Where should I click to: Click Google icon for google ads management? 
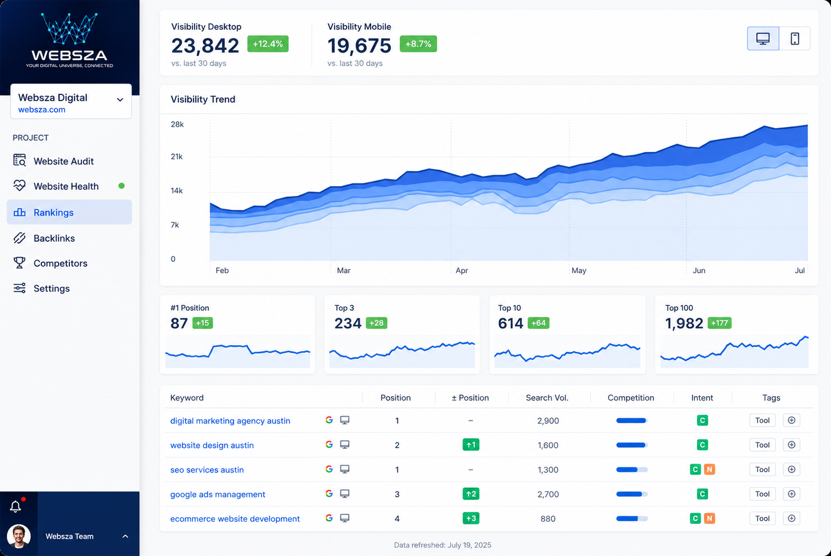click(329, 494)
